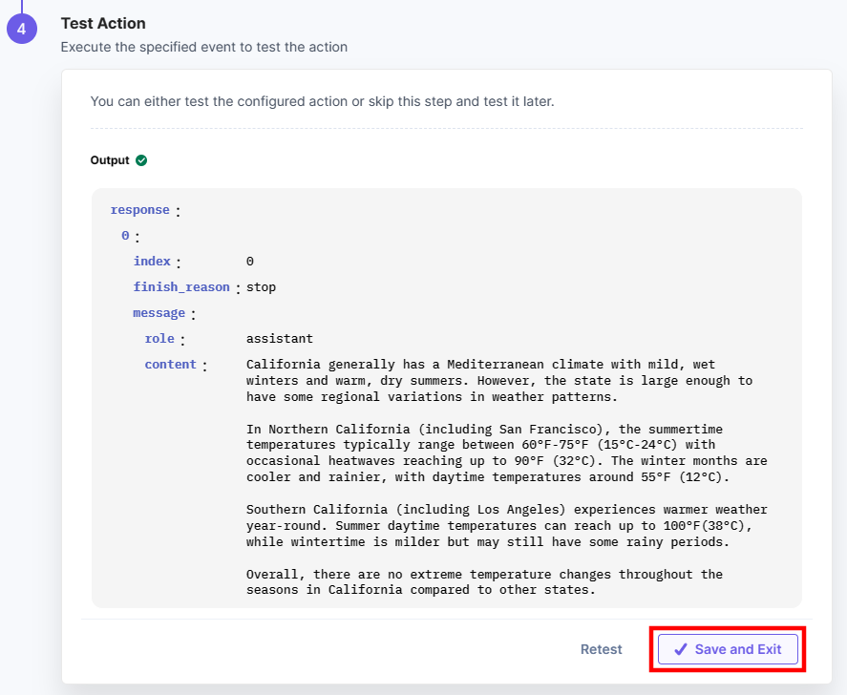Click the finish_reason field label
The image size is (847, 695).
click(181, 285)
